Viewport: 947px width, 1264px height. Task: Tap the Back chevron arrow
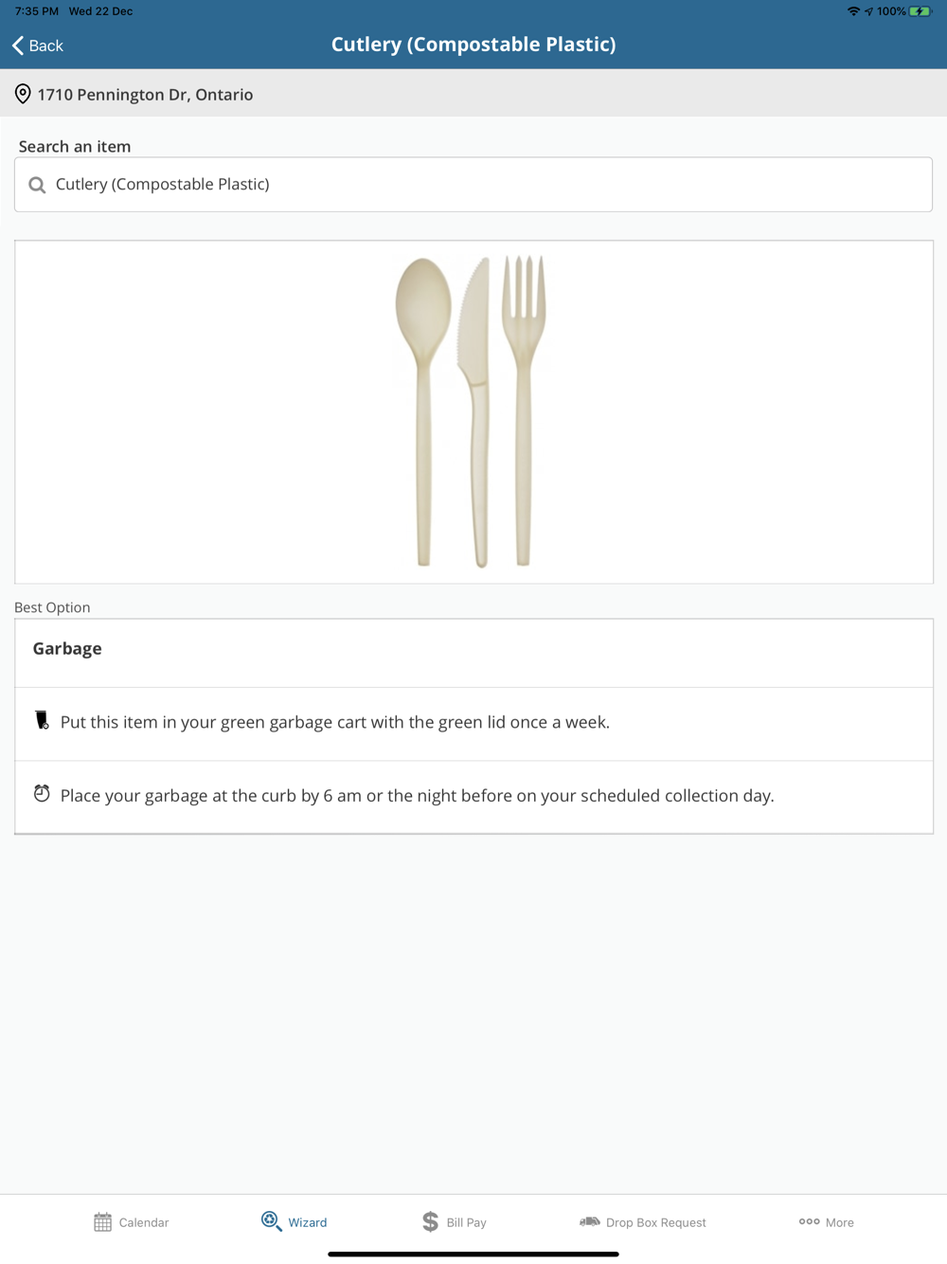pos(18,45)
